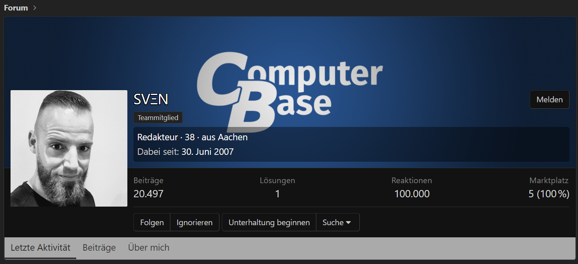Click the breadcrumb chevron after Forum
Viewport: 578px width, 264px height.
point(35,8)
